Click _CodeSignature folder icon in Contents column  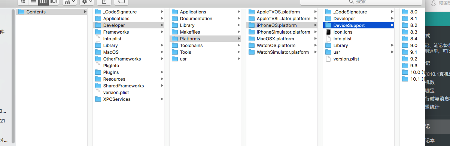tap(98, 12)
